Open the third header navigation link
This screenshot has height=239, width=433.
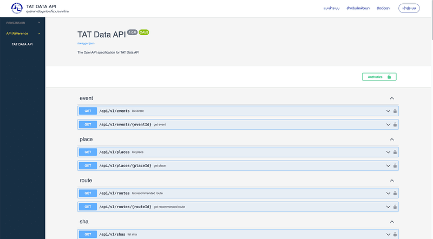[x=383, y=8]
